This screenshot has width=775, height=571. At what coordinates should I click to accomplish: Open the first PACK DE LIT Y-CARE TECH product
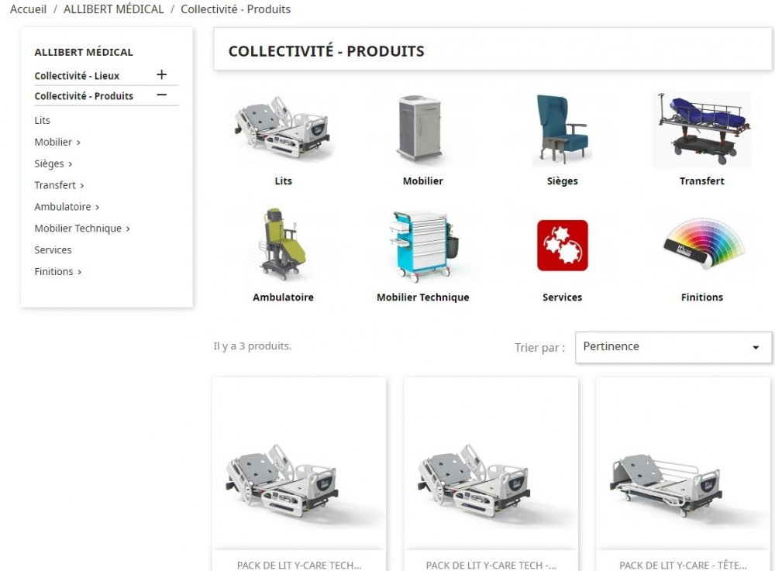(x=299, y=473)
